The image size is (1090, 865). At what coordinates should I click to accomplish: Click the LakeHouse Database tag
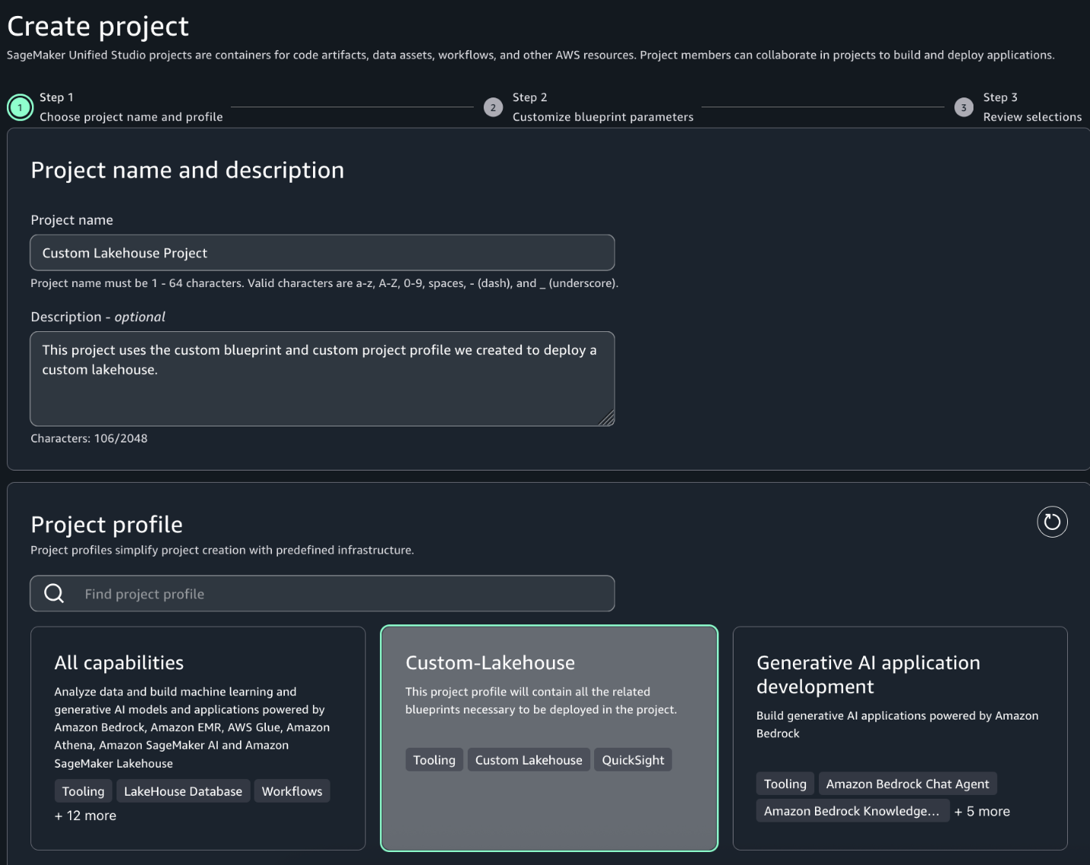click(x=183, y=791)
